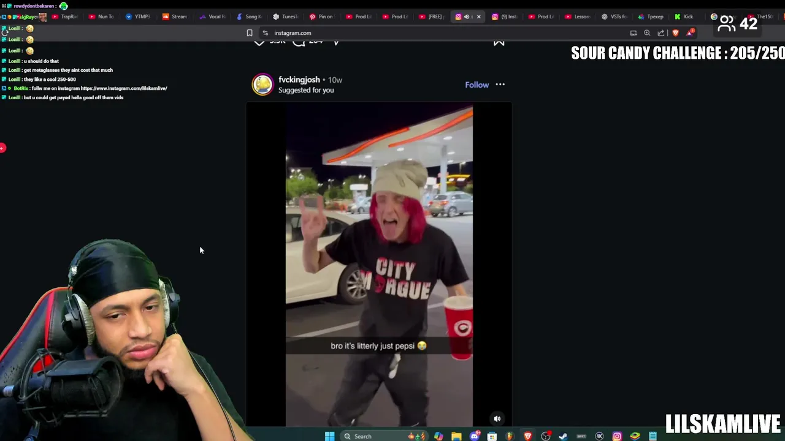
Task: Open BlueStacks from the taskbar
Action: coord(635,436)
